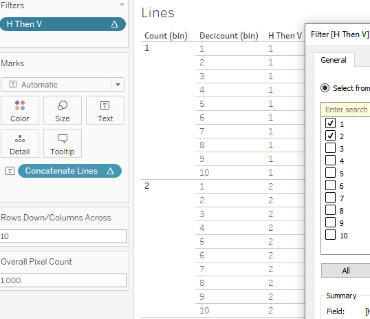Image resolution: width=370 pixels, height=319 pixels.
Task: Click the Summary section label
Action: point(341,296)
